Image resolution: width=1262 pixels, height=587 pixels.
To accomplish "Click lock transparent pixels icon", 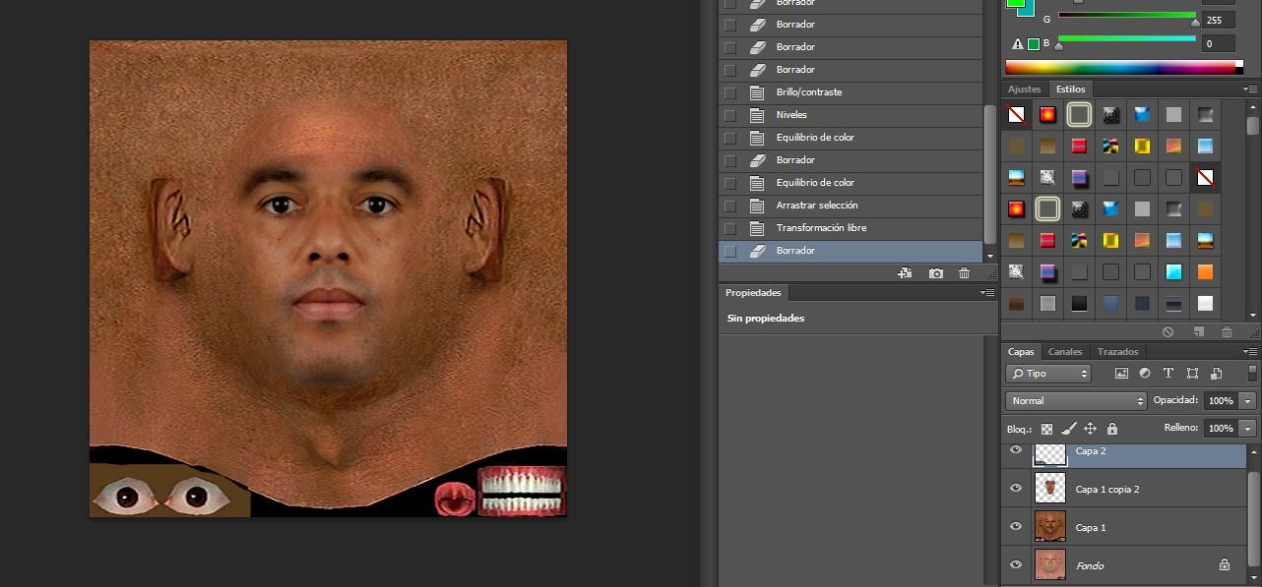I will tap(1046, 429).
